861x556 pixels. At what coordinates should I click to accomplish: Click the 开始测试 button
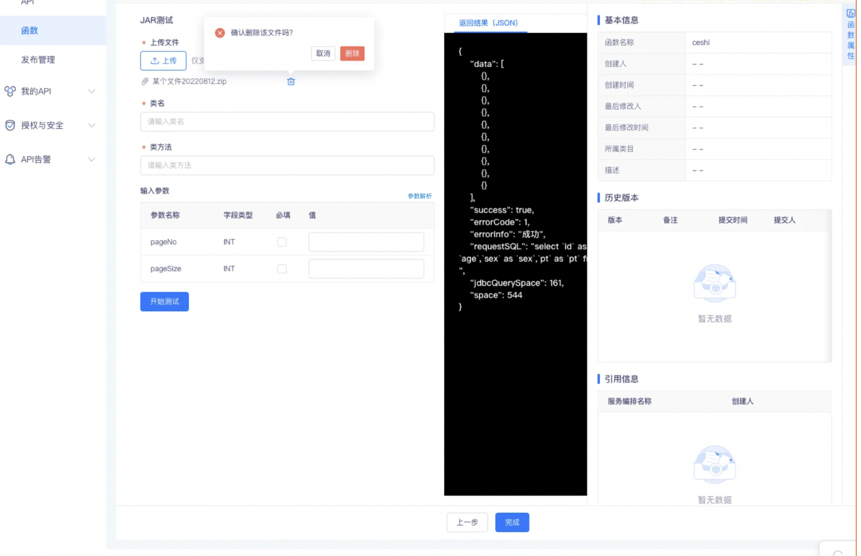tap(164, 302)
